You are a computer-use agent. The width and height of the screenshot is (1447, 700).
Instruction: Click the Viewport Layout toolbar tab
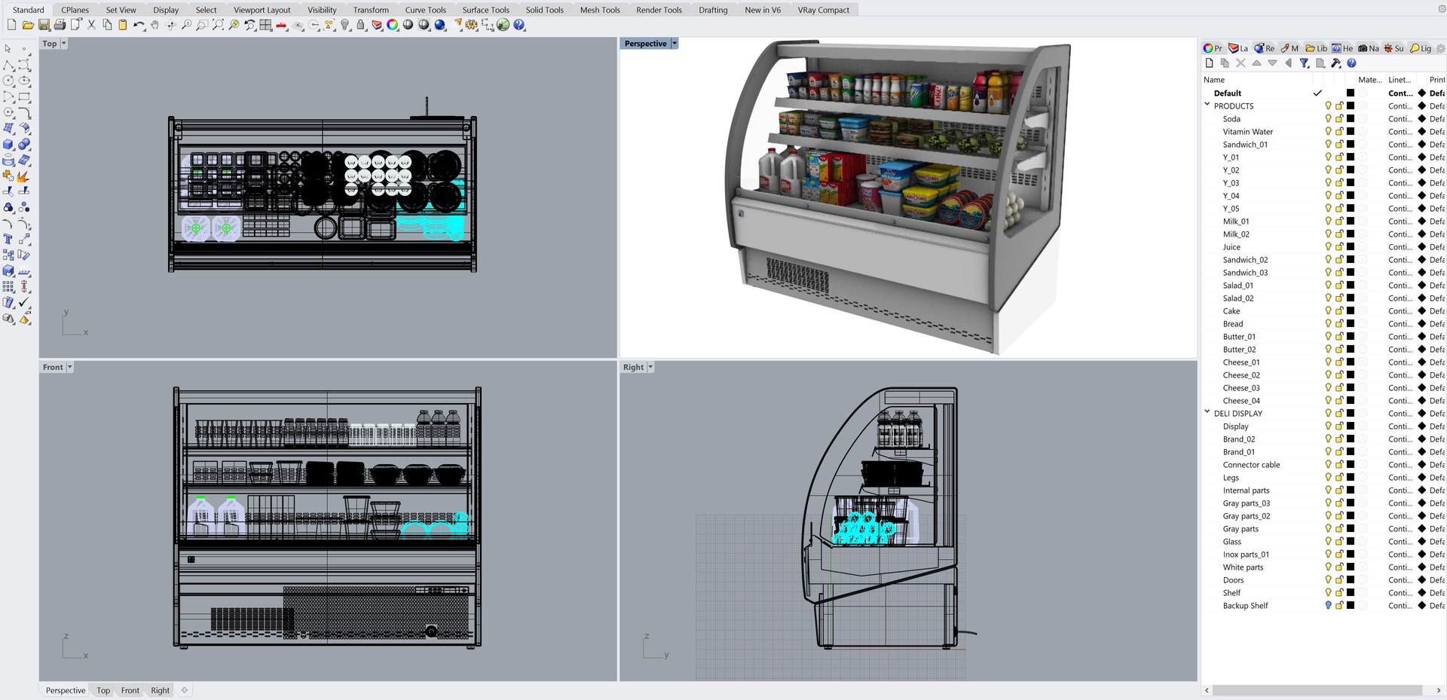262,10
